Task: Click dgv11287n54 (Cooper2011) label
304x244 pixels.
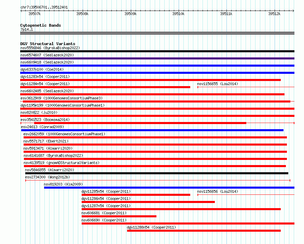Action: [106, 206]
